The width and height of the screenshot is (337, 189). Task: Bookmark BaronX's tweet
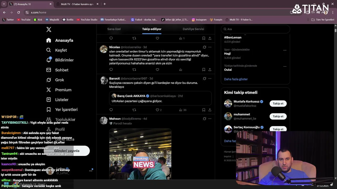click(x=204, y=110)
